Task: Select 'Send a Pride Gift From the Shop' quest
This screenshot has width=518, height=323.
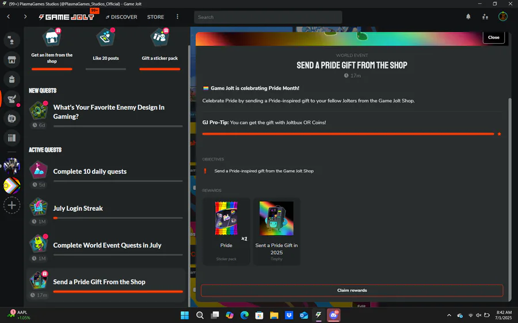Action: [106, 285]
